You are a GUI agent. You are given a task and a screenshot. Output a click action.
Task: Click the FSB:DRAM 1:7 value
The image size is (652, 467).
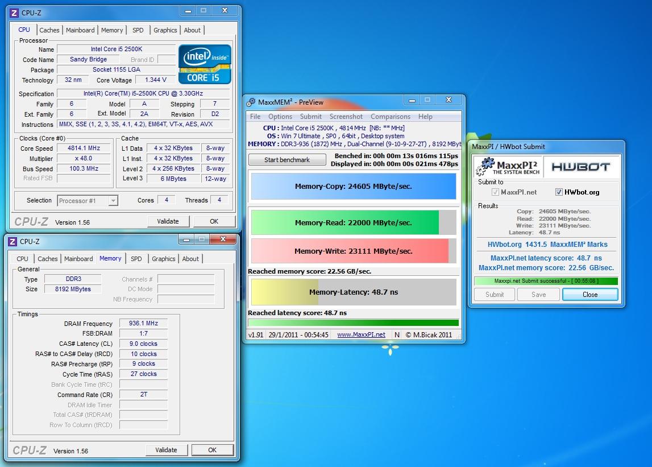(143, 333)
